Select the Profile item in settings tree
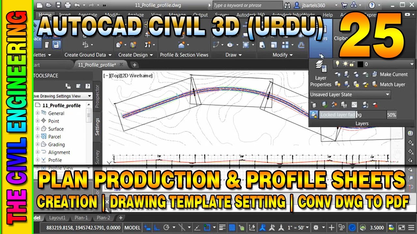The width and height of the screenshot is (417, 234). point(55,160)
